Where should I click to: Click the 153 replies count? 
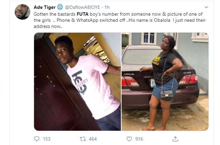46,139
